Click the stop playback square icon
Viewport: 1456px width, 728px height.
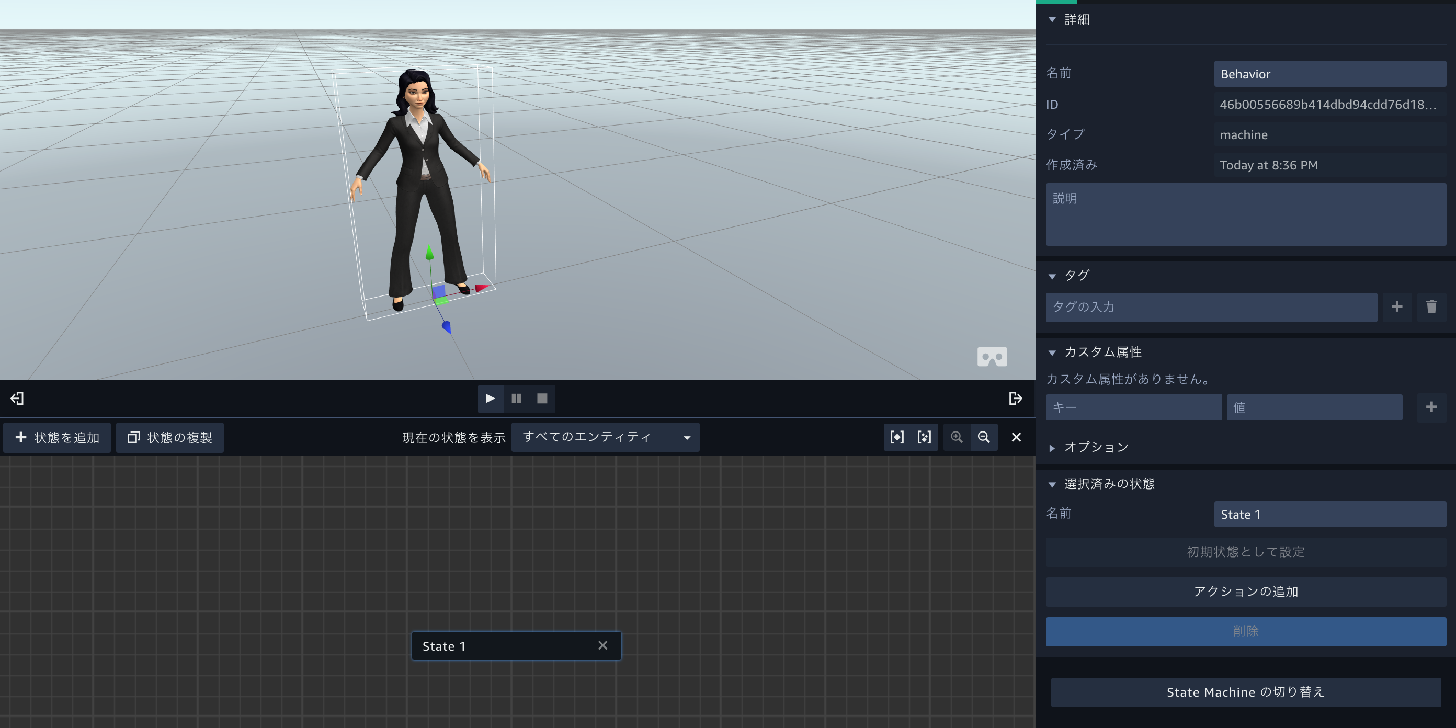[x=542, y=399]
